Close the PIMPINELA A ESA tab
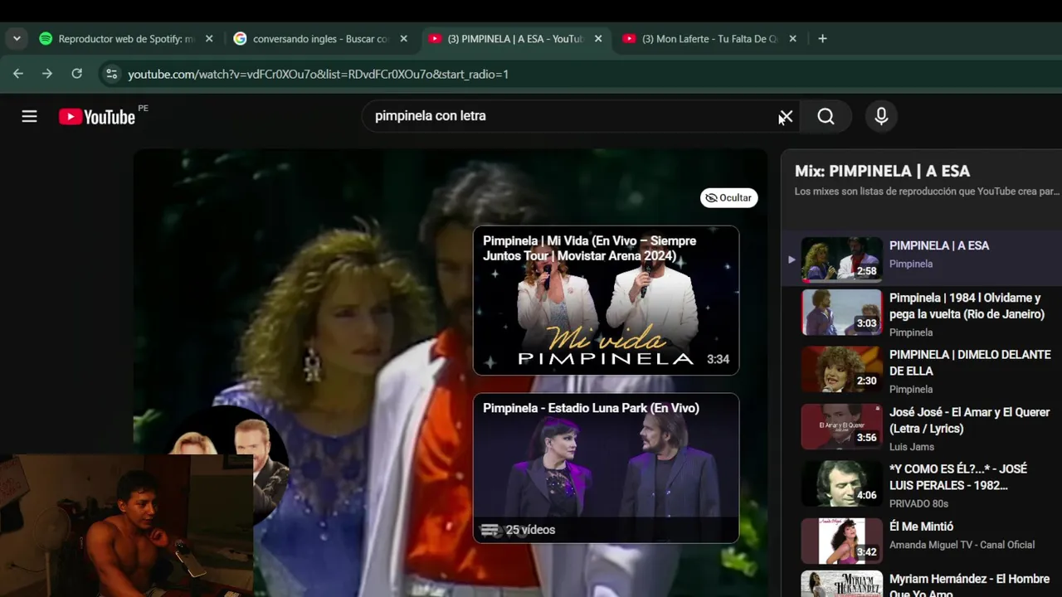The image size is (1062, 597). coord(598,38)
